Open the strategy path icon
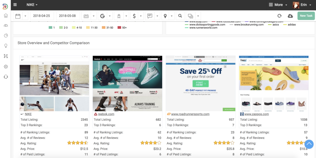Image resolution: width=316 pixels, height=158 pixels. 6,56
